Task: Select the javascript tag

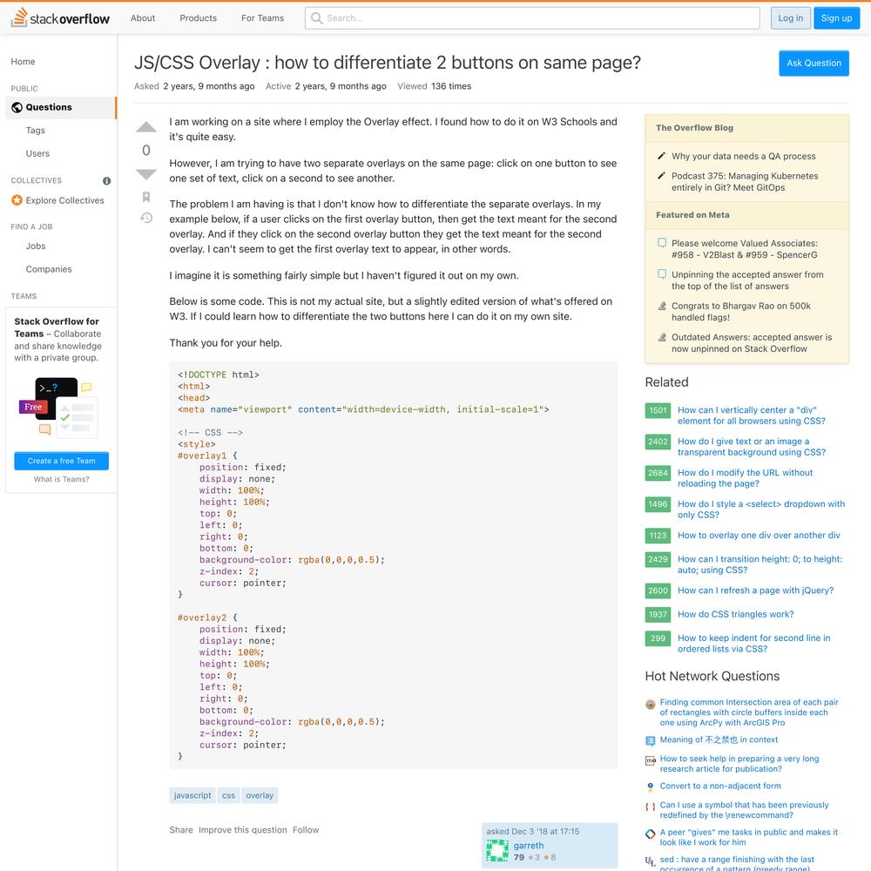Action: 192,795
